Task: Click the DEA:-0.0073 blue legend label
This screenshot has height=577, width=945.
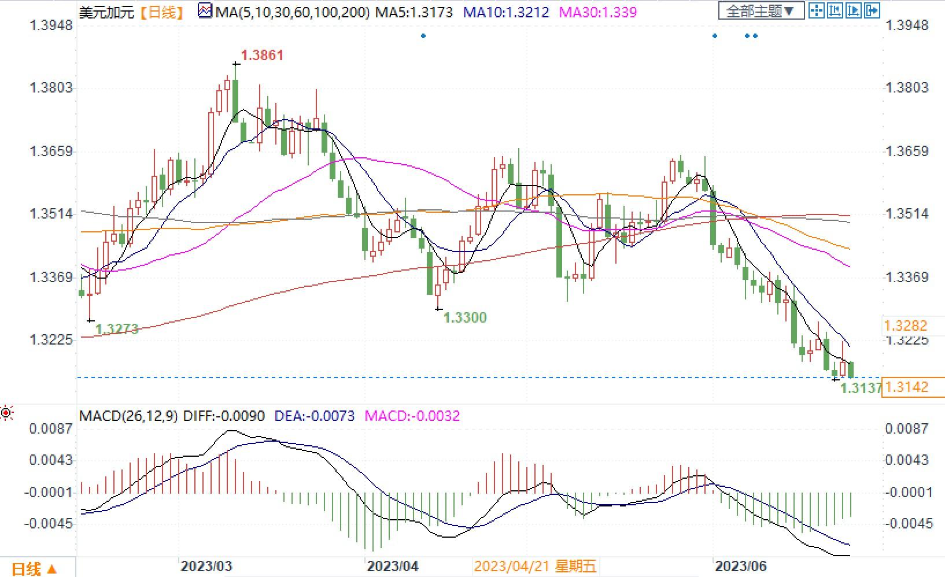Action: coord(315,416)
